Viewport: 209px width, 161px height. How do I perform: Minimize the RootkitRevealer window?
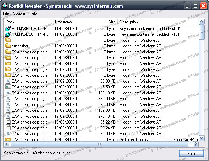187,6
